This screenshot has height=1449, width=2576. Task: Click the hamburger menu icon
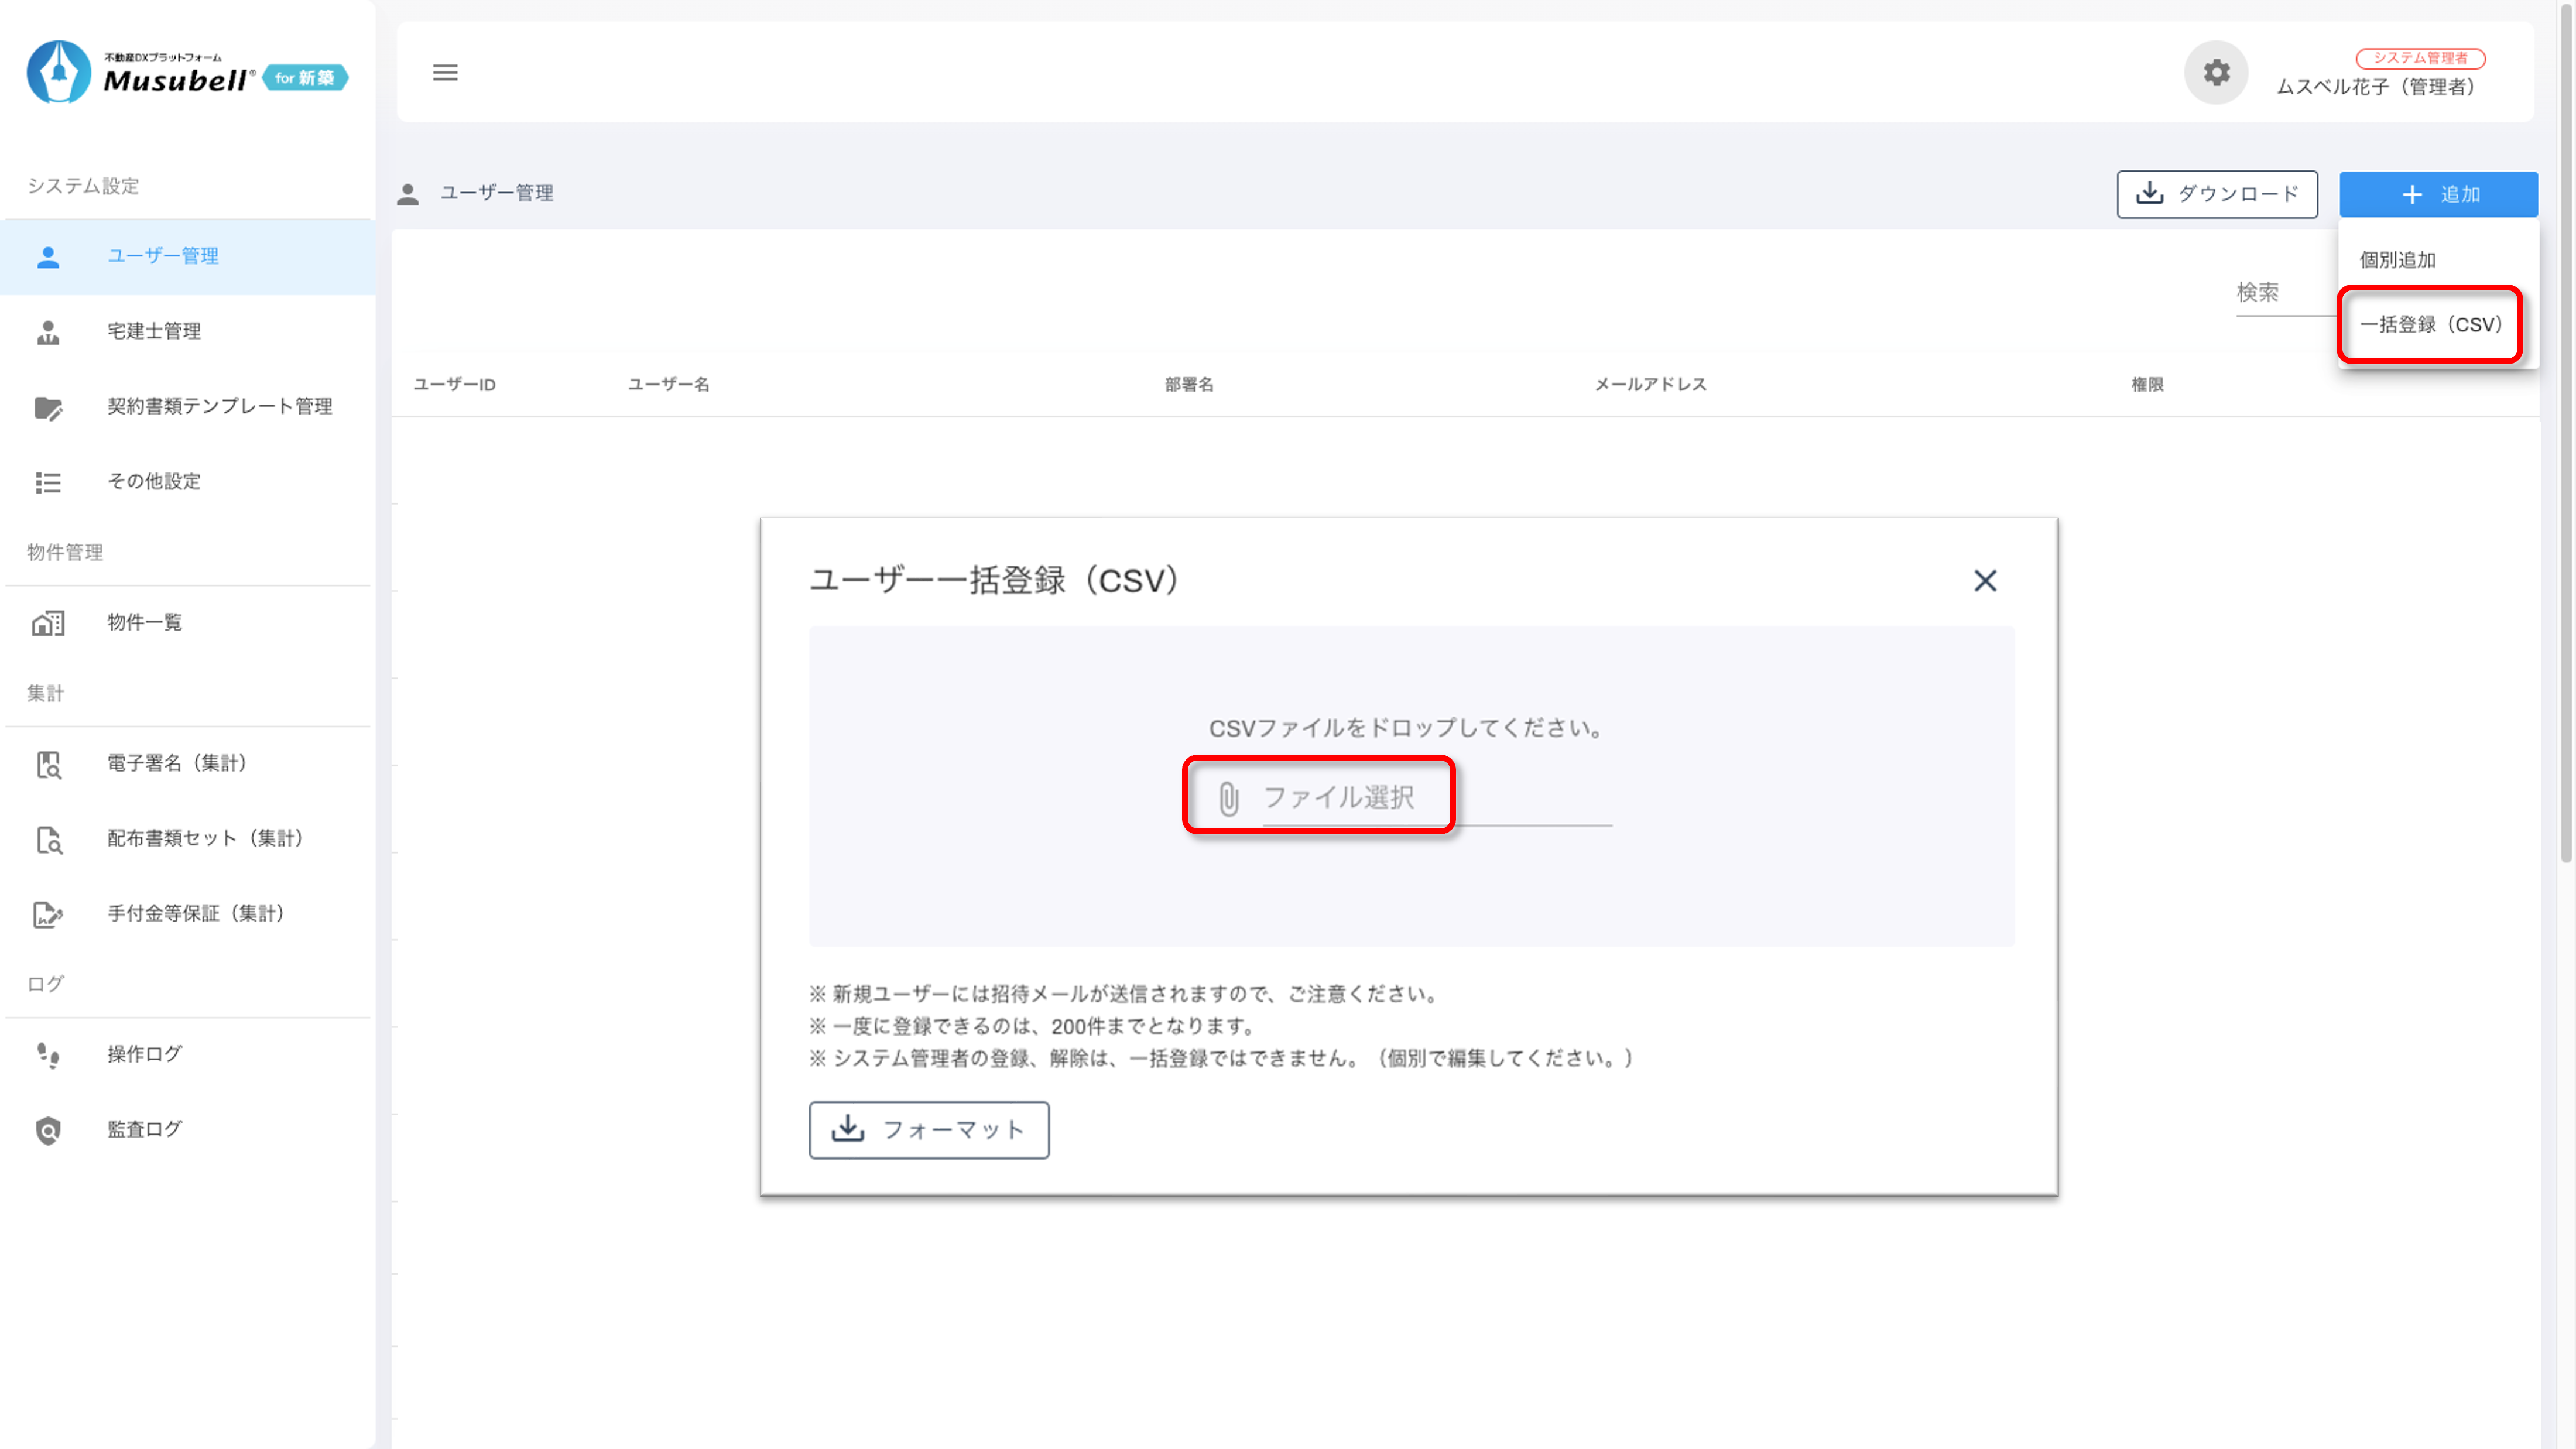click(445, 72)
